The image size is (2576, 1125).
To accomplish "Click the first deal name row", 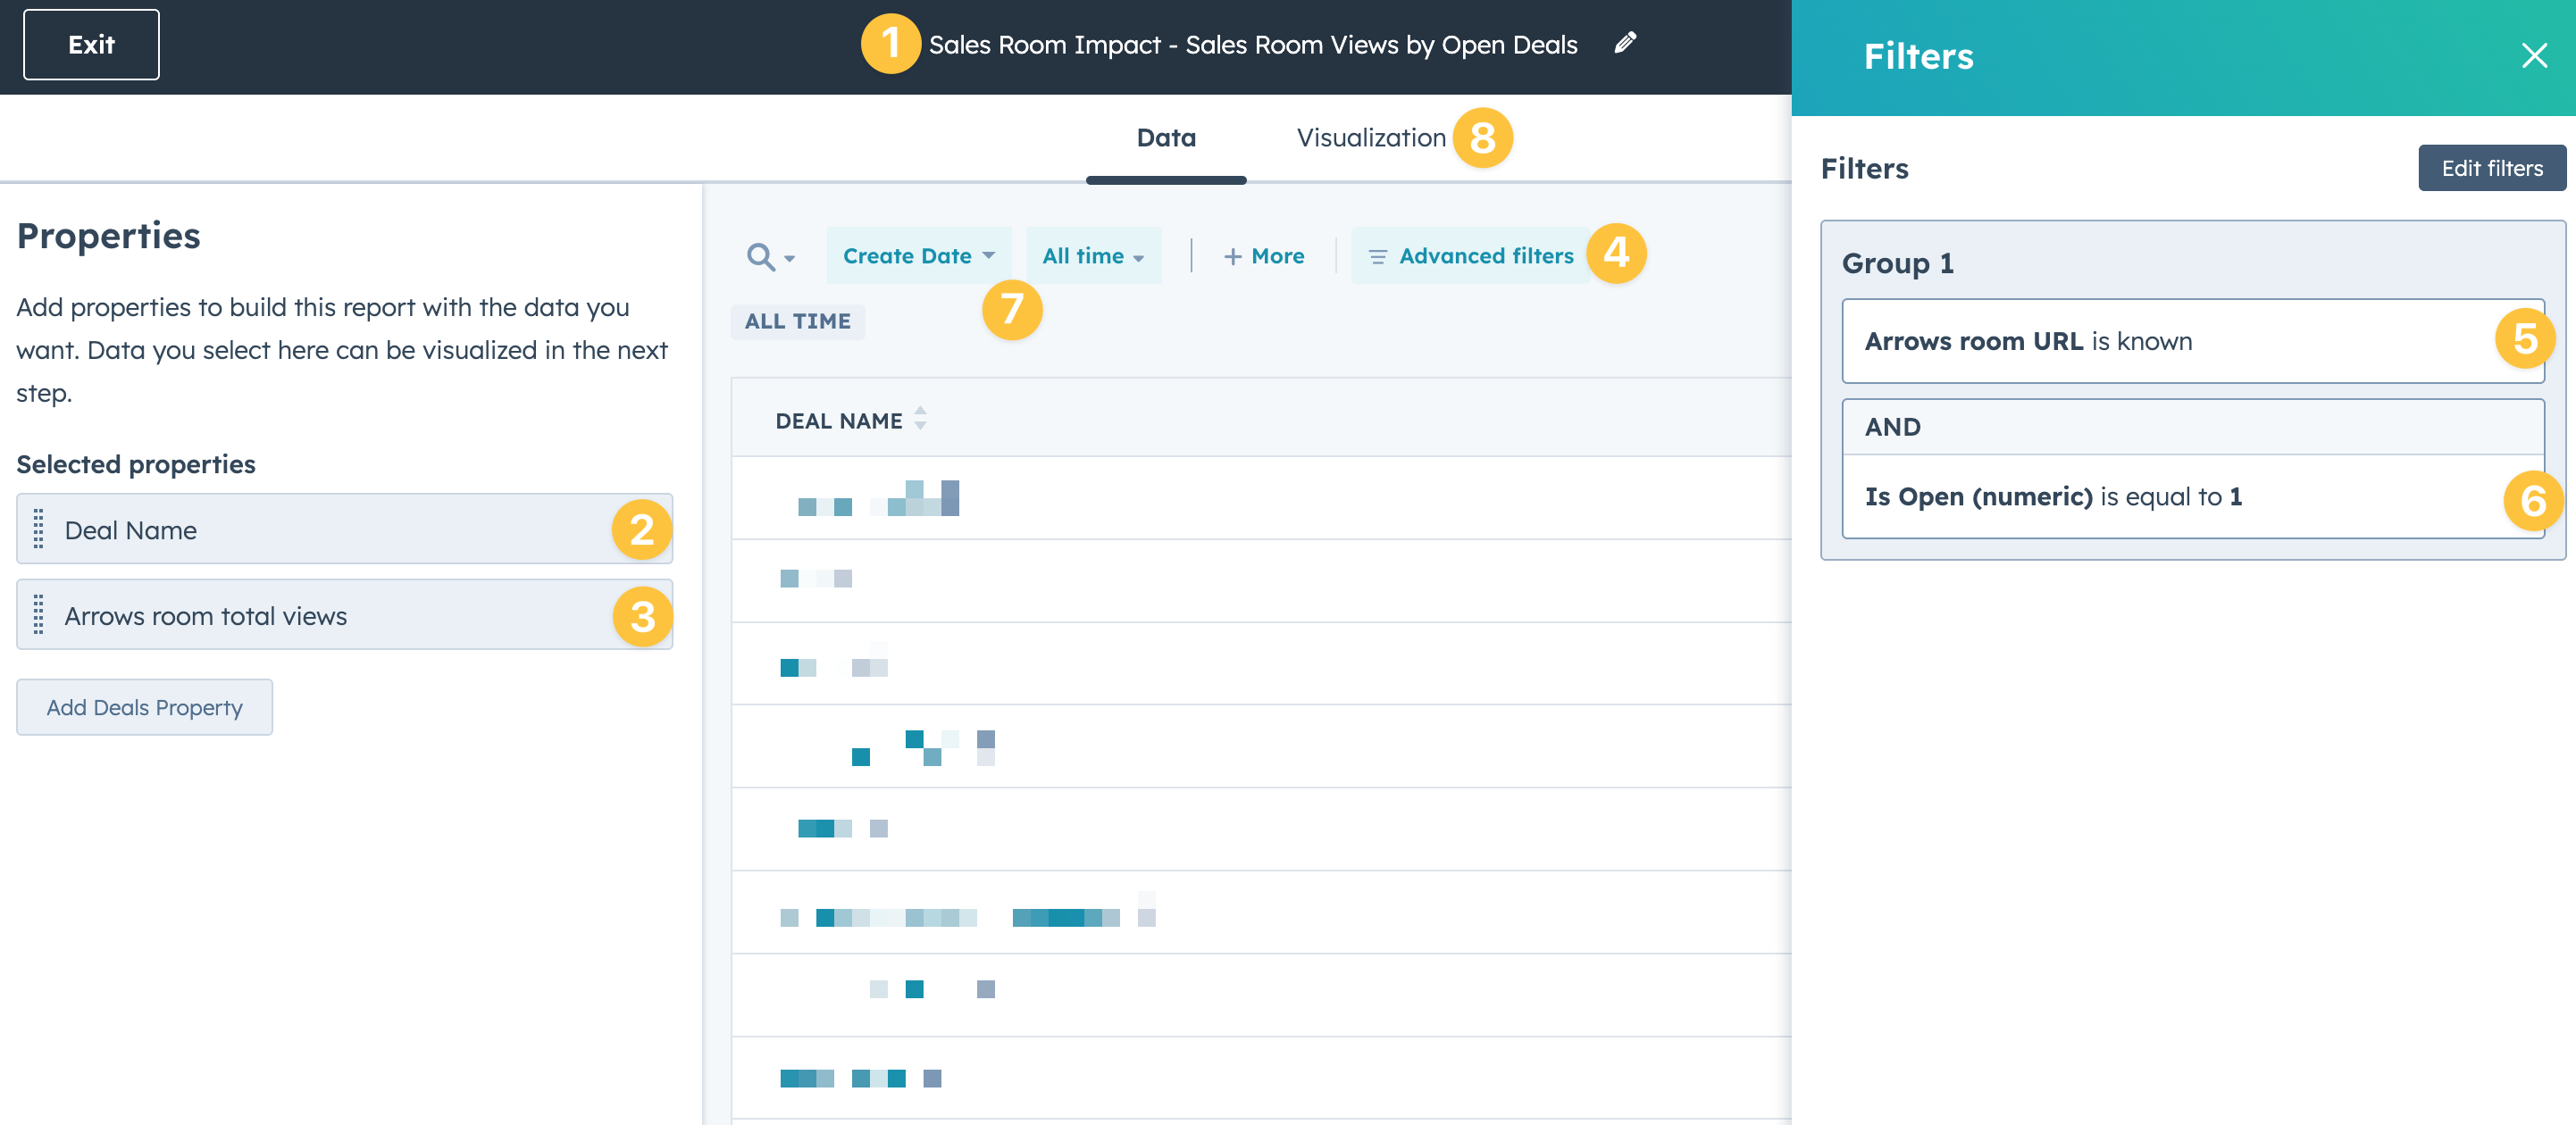I will click(878, 498).
